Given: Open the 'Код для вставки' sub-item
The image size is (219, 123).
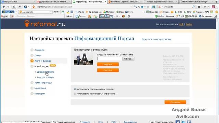Looking at the screenshot, I should click(x=46, y=77).
